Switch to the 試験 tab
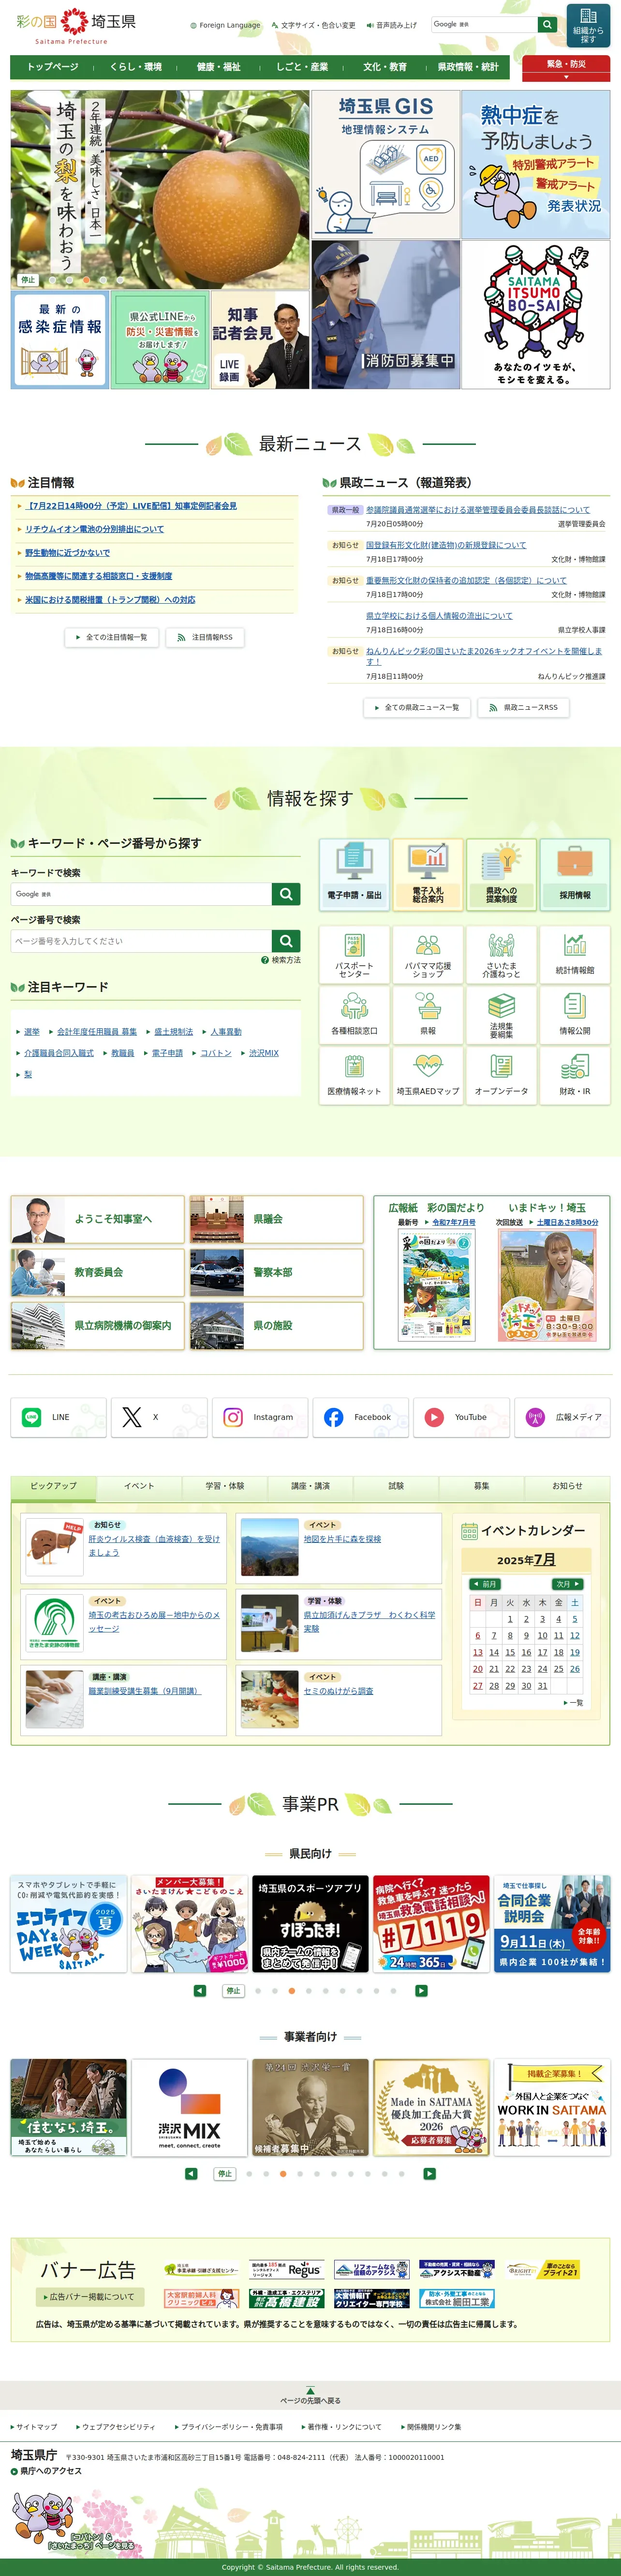Image resolution: width=621 pixels, height=2576 pixels. [x=397, y=1486]
